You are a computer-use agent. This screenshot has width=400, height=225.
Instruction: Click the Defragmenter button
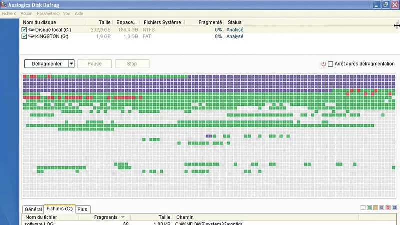click(x=46, y=64)
